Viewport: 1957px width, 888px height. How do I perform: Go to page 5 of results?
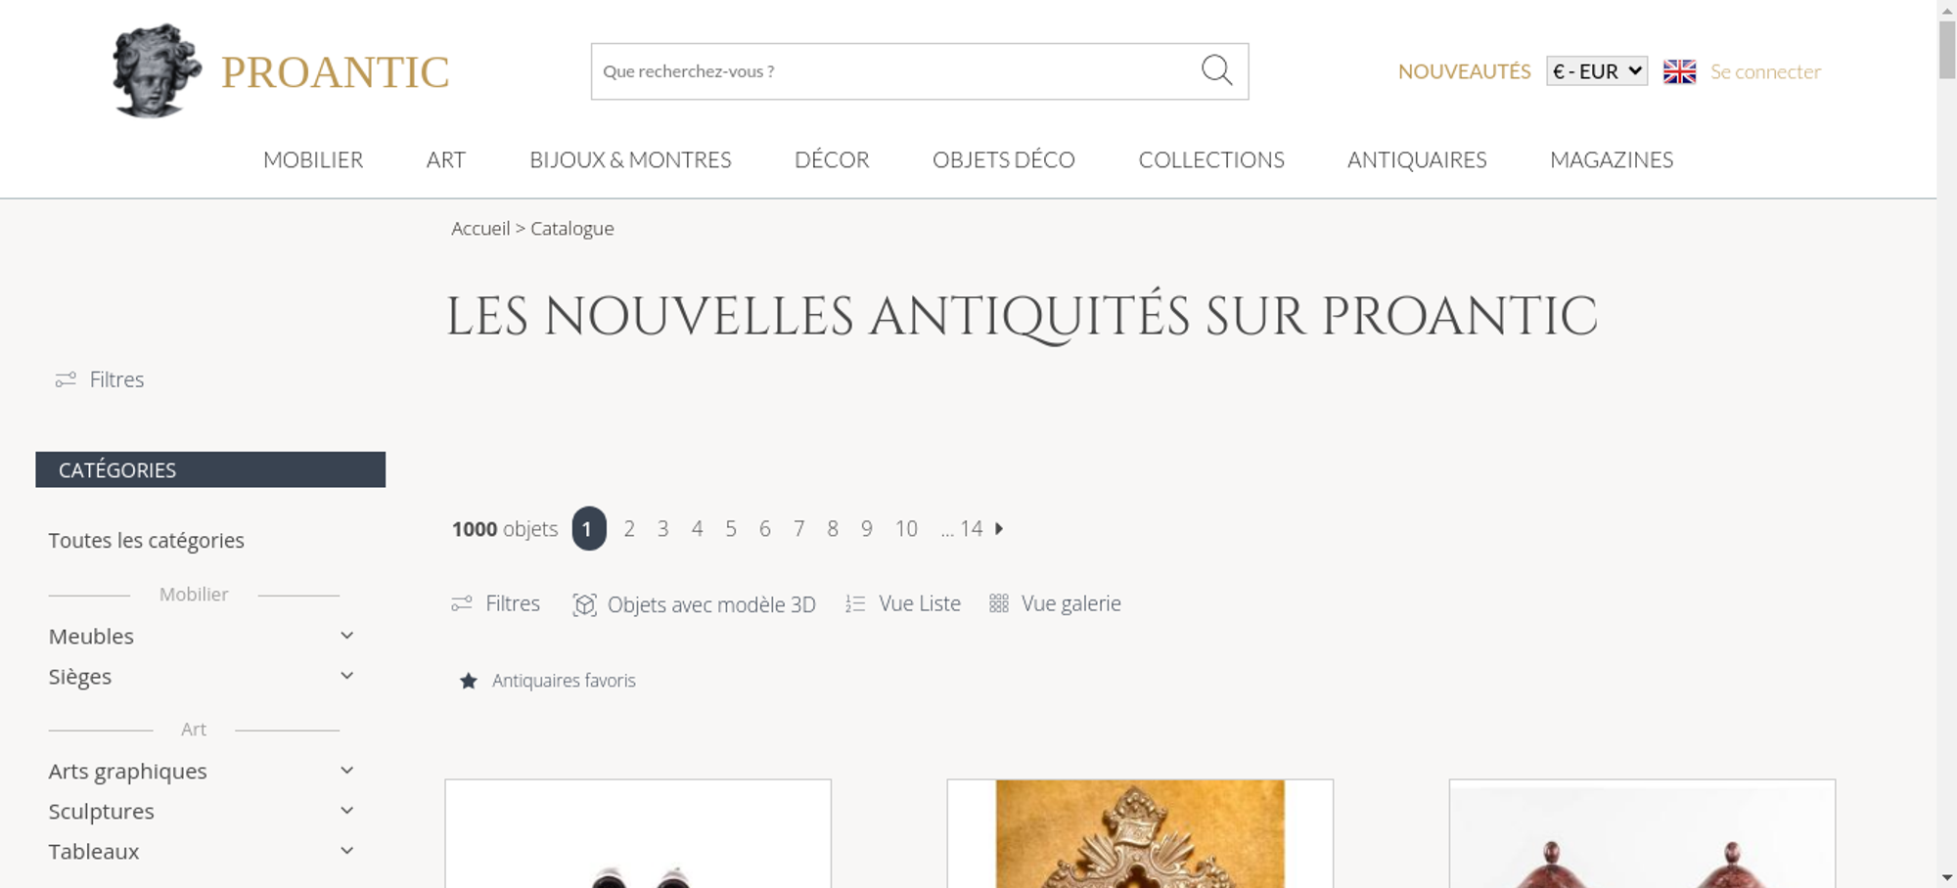click(731, 528)
